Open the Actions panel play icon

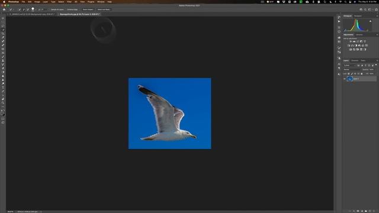pos(339,21)
